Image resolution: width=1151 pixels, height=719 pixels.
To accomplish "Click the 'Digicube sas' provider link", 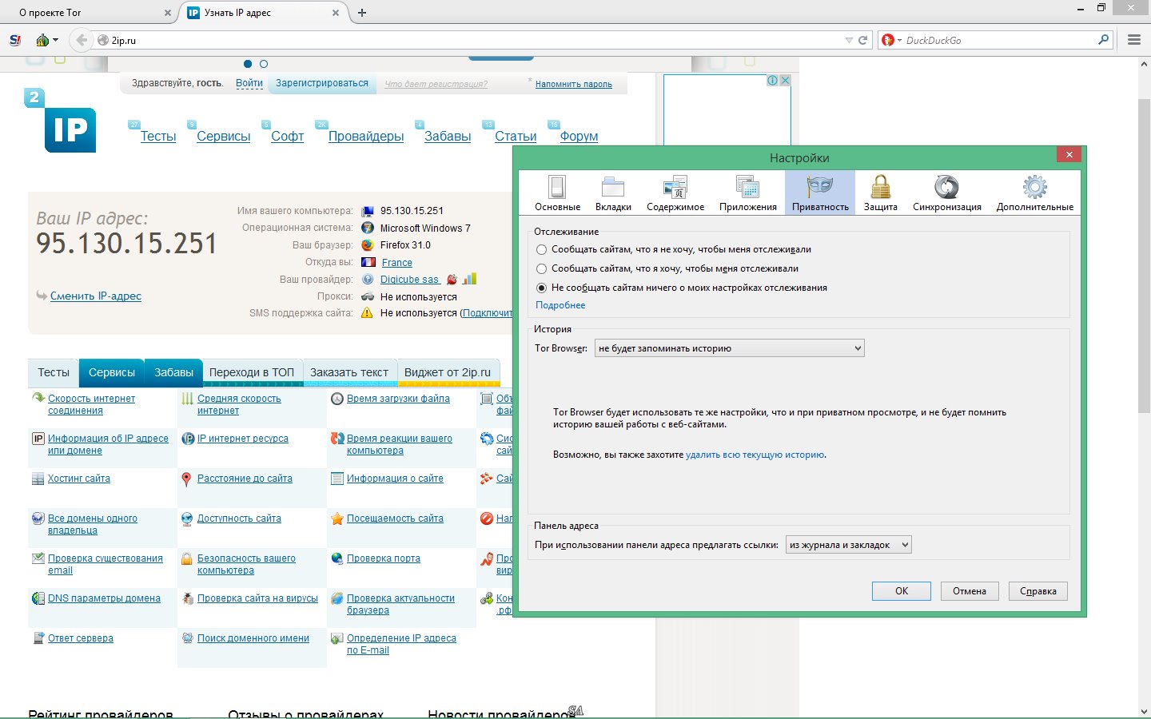I will [409, 280].
